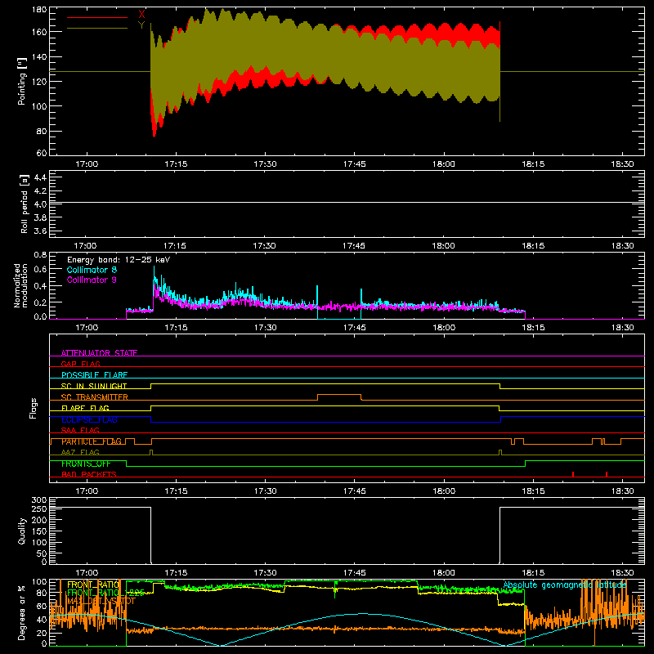Click 18:00 tick under the Roll period plot
Viewport: 654px width, 654px height.
[443, 246]
